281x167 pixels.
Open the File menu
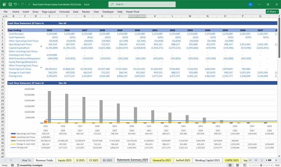pyautogui.click(x=5, y=12)
